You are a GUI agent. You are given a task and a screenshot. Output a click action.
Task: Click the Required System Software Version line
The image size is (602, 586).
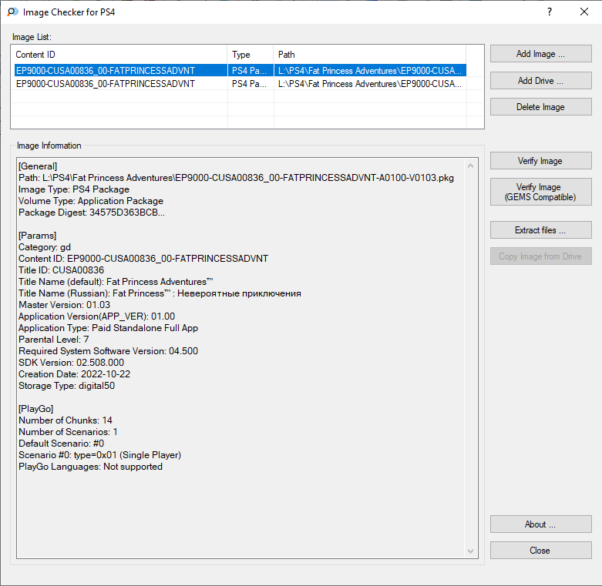tap(108, 351)
